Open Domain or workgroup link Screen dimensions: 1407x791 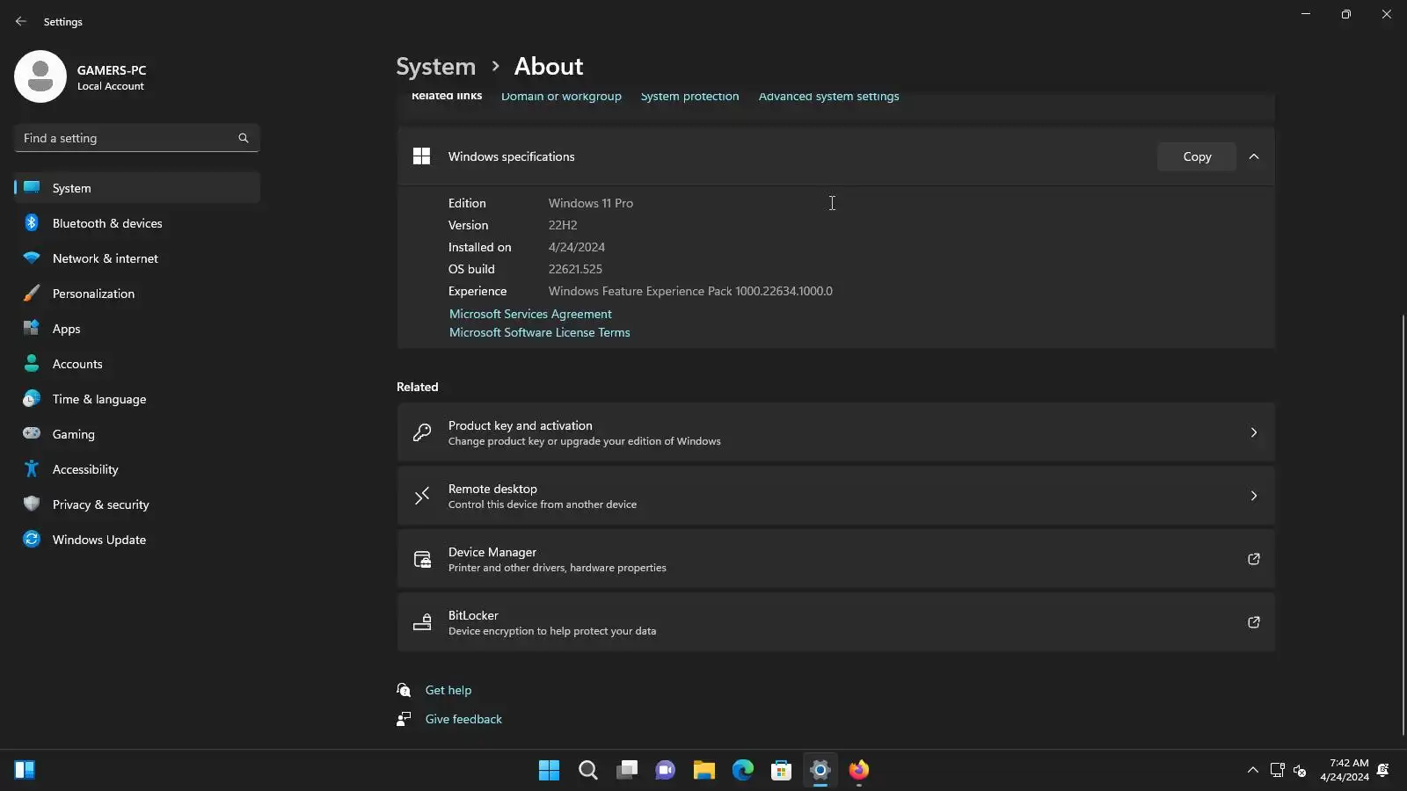[561, 97]
